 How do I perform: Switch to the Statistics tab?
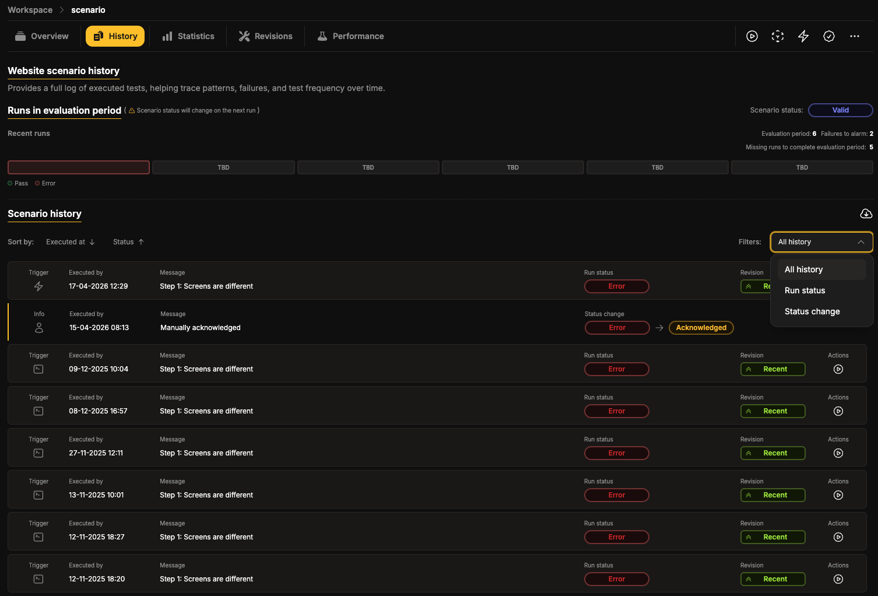coord(188,36)
